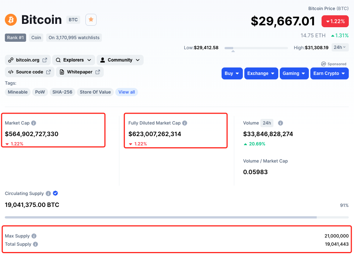Viewport: 354px width, 258px height.
Task: Select the PoW tag
Action: (x=40, y=92)
